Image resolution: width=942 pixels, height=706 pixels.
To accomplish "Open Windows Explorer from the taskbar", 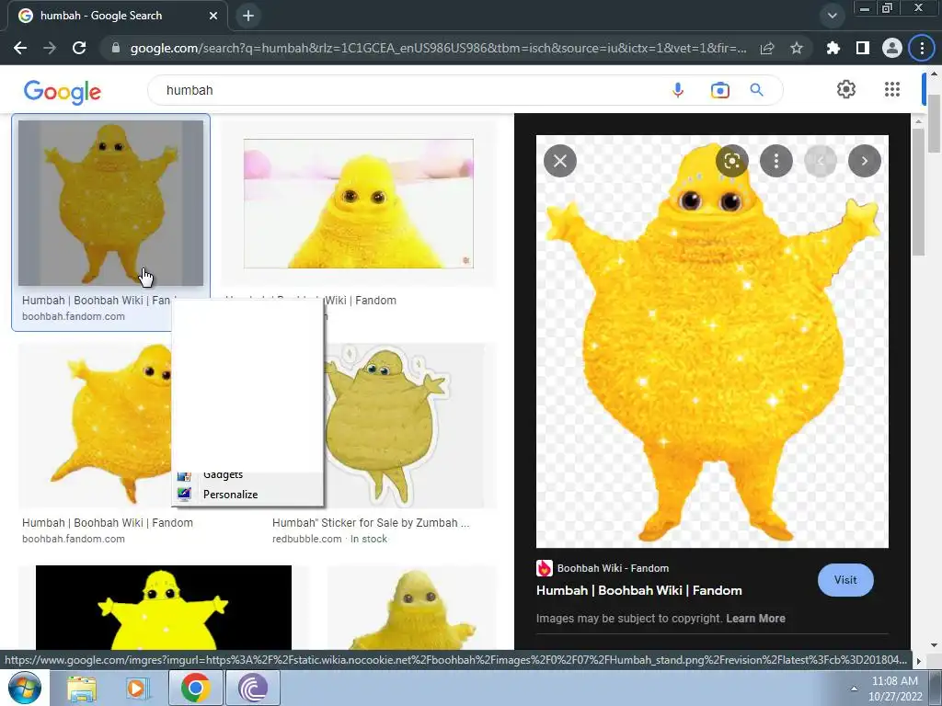I will pos(81,688).
